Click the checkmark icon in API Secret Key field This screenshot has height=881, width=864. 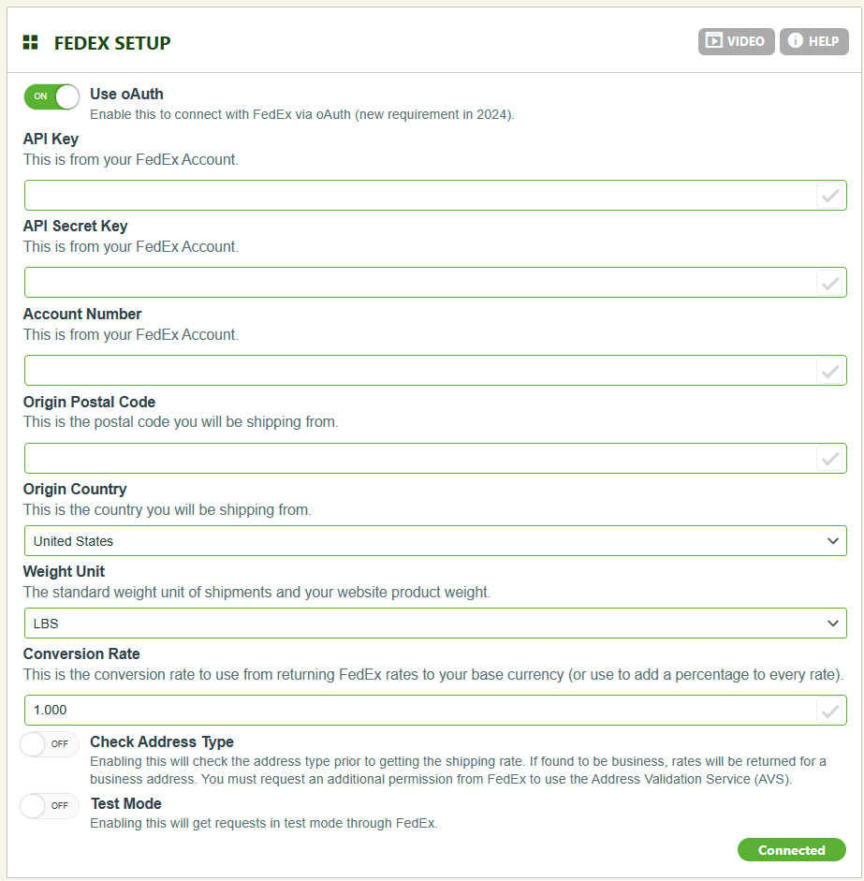click(x=829, y=283)
